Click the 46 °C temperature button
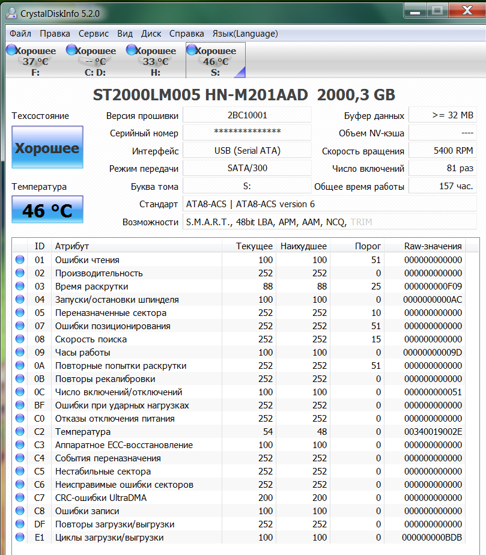Screen dimensions: 486x555 point(47,210)
